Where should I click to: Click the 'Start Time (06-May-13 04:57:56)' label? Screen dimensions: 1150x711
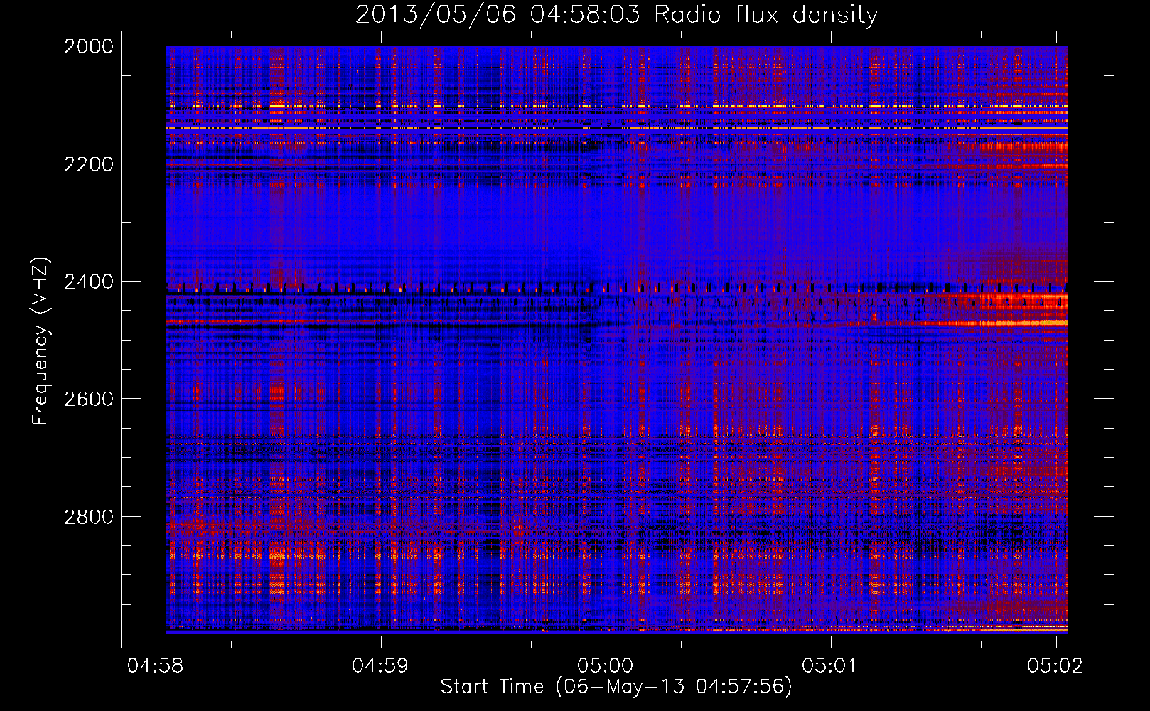coord(616,687)
